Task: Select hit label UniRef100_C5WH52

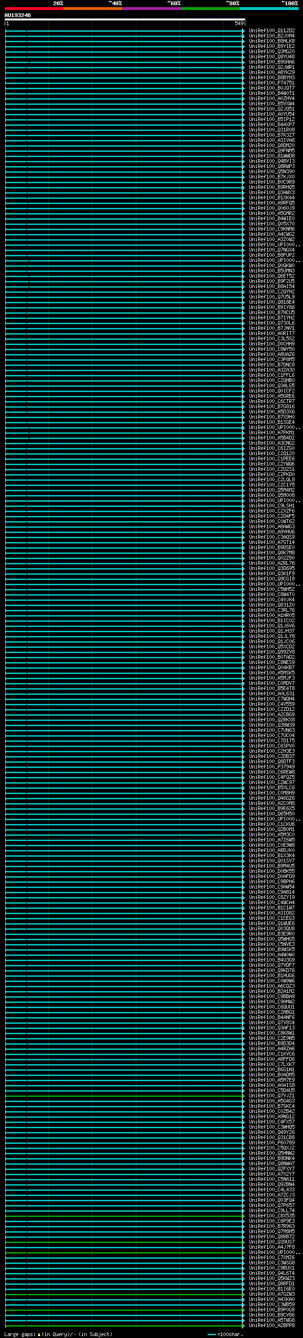Action: tap(271, 589)
